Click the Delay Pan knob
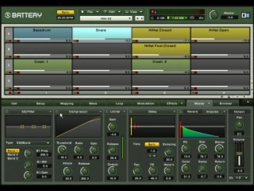This screenshot has height=191, width=254. pos(137,171)
